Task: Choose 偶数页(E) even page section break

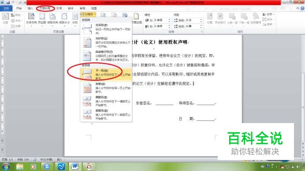Action: point(106,101)
